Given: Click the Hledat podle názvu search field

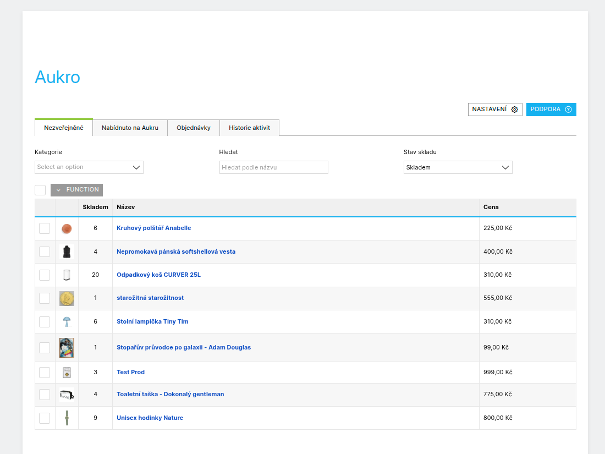Looking at the screenshot, I should pyautogui.click(x=273, y=167).
